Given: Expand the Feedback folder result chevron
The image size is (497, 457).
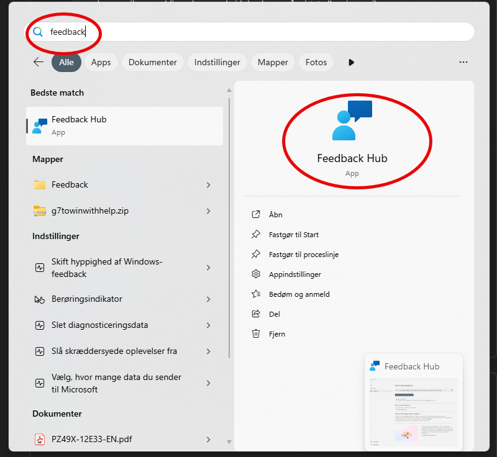Looking at the screenshot, I should point(208,185).
